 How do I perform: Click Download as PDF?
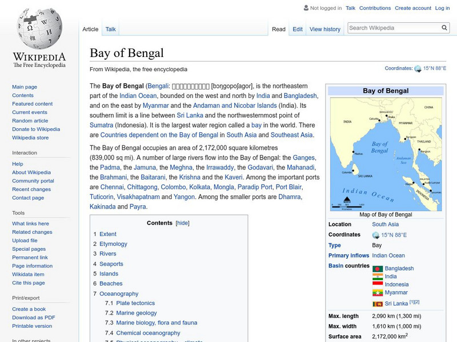(34, 317)
